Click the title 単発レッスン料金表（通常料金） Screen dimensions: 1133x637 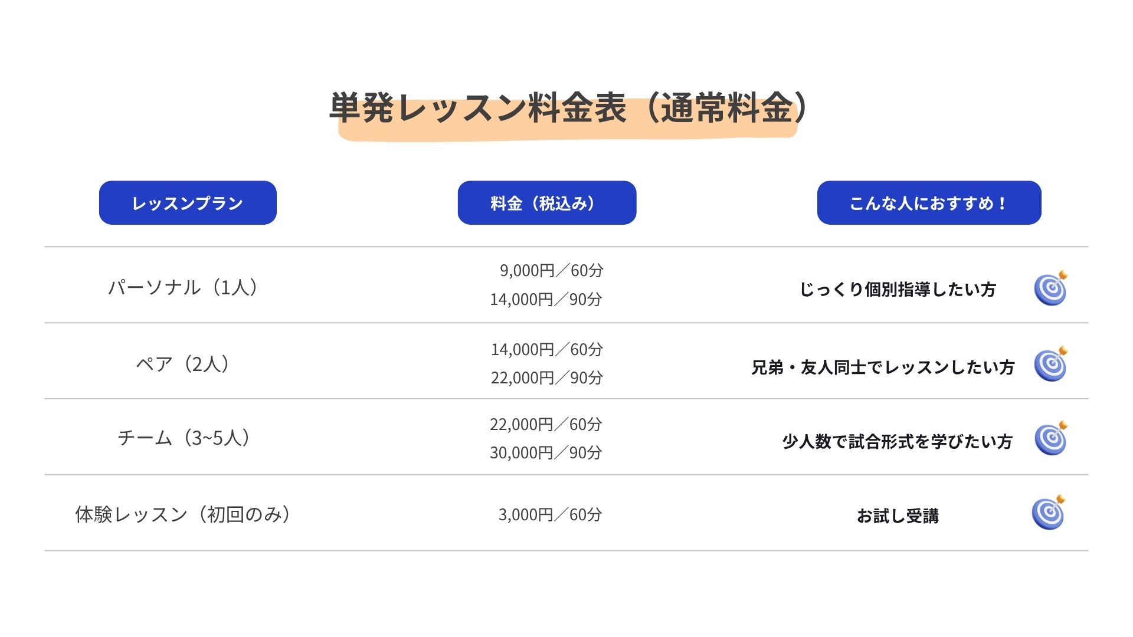(568, 108)
